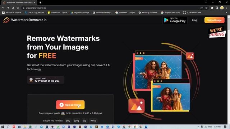Viewport: 230px width, 129px height.
Task: Toggle the Chrome side panel icon
Action: [217, 8]
